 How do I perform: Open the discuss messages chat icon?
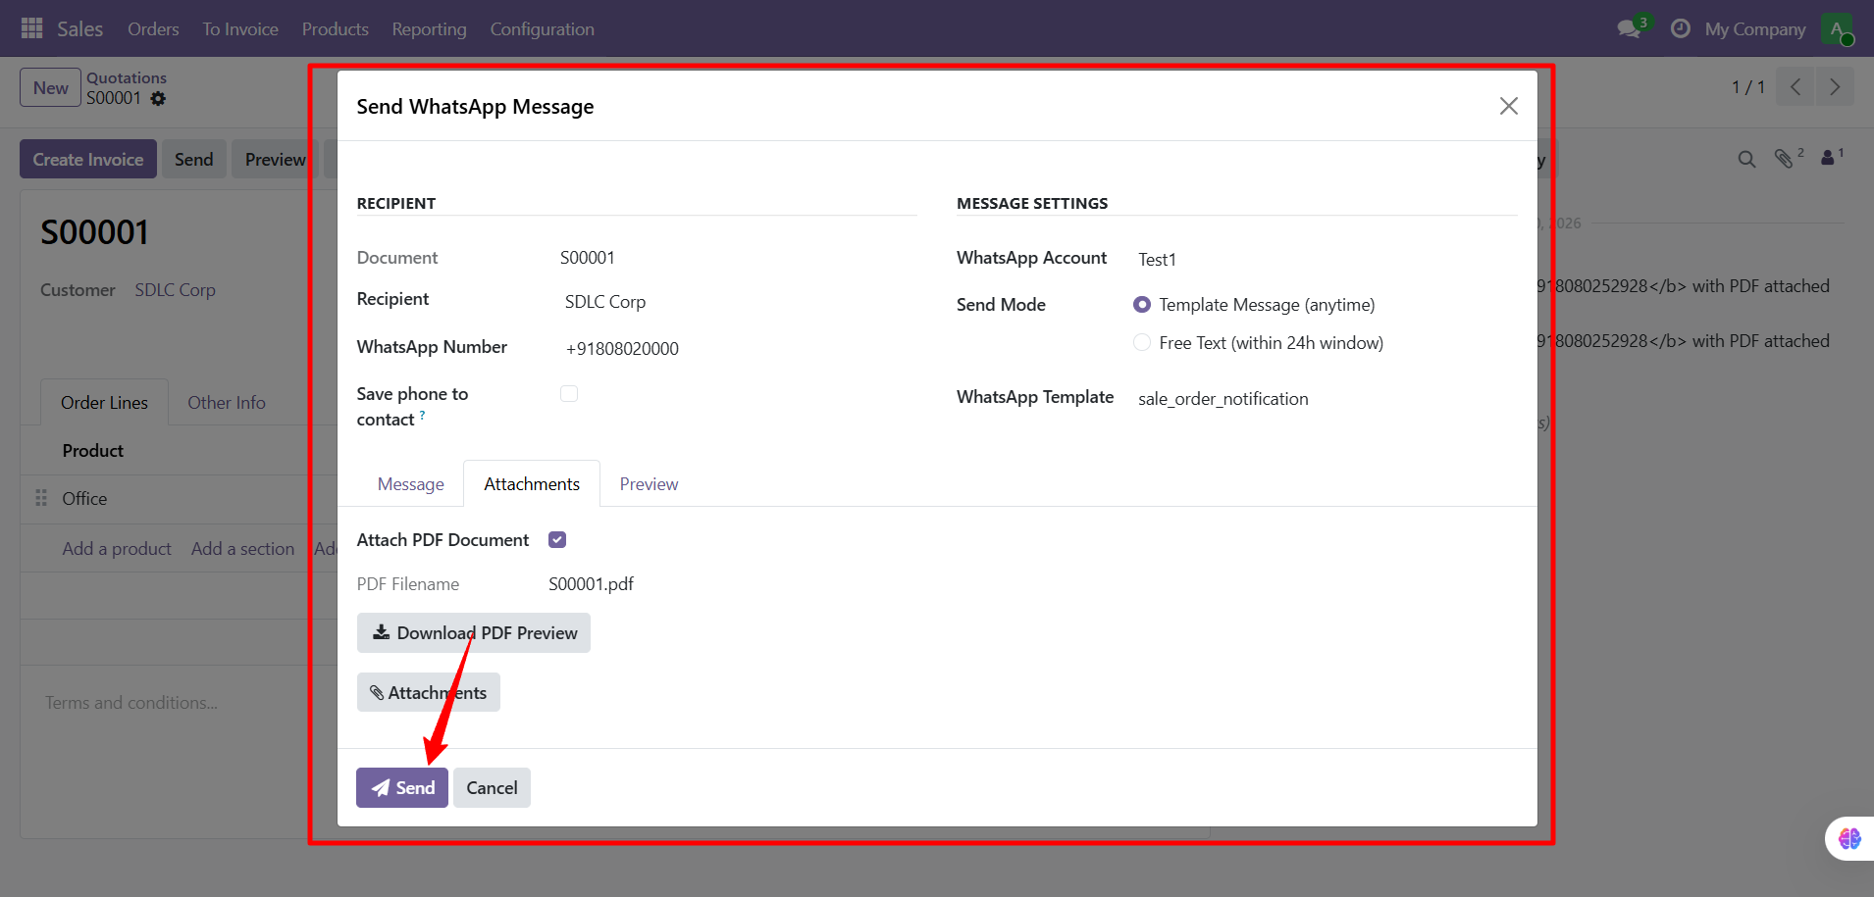pos(1630,28)
